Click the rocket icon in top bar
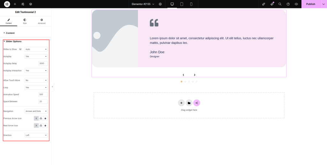The image size is (327, 165). pyautogui.click(x=263, y=4)
